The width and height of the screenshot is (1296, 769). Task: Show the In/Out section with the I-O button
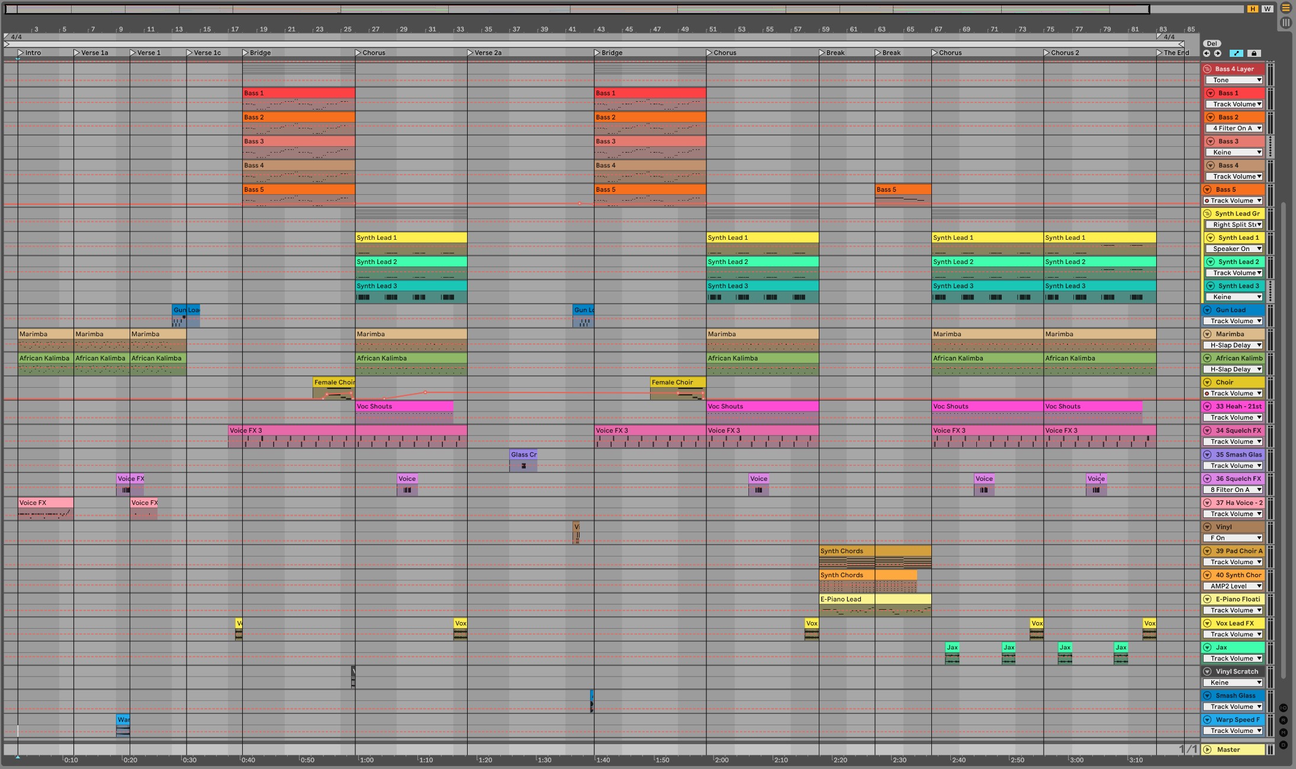[1284, 708]
